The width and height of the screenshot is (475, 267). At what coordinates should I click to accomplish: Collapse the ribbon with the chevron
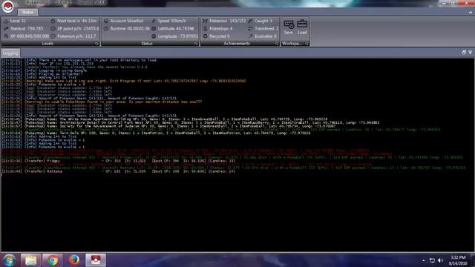click(471, 13)
